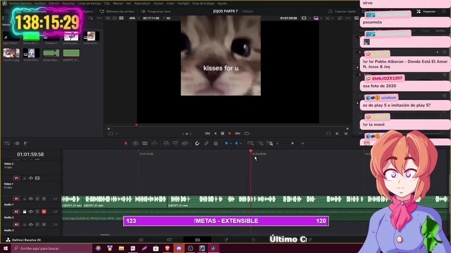This screenshot has height=253, width=451.
Task: Unlock the Audio 2 track padlock
Action: (x=25, y=212)
